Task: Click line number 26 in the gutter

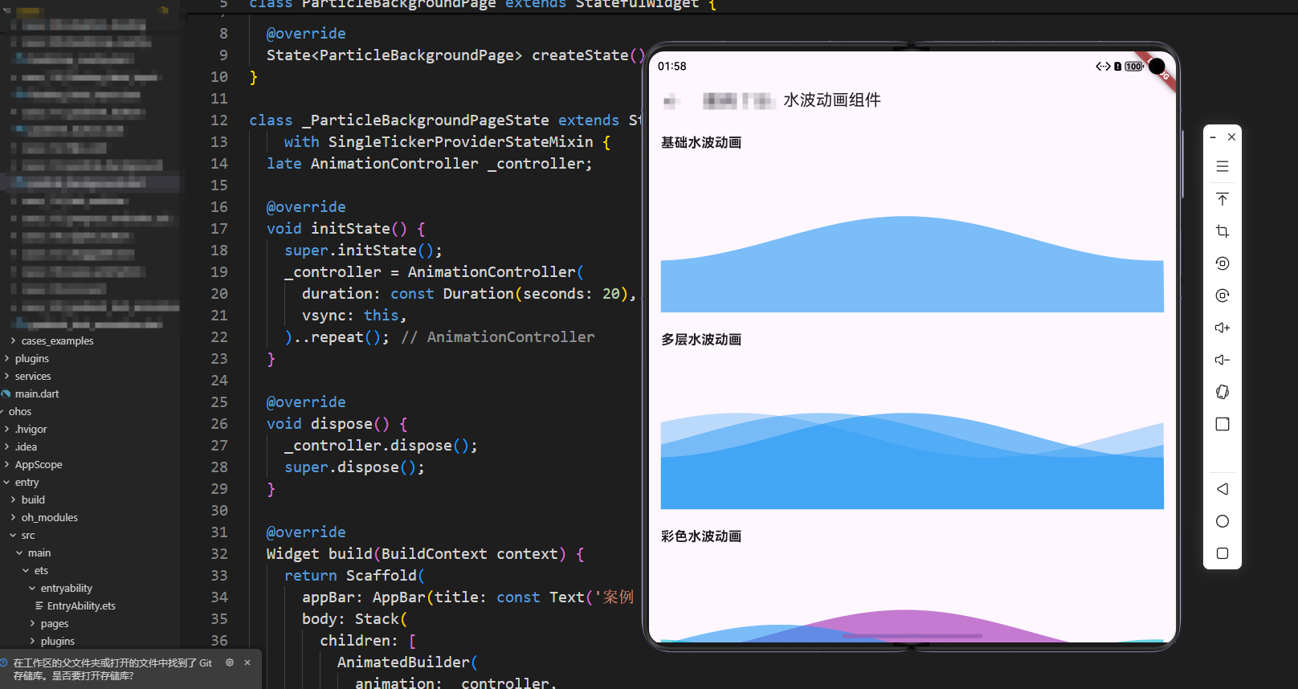Action: (x=219, y=423)
